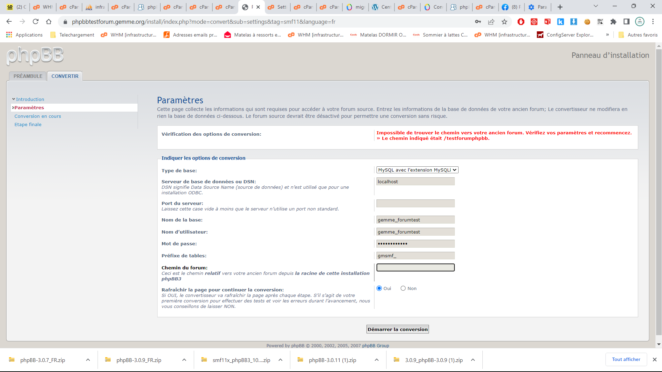The width and height of the screenshot is (662, 372).
Task: Click the phpBB logo
Action: coord(35,55)
